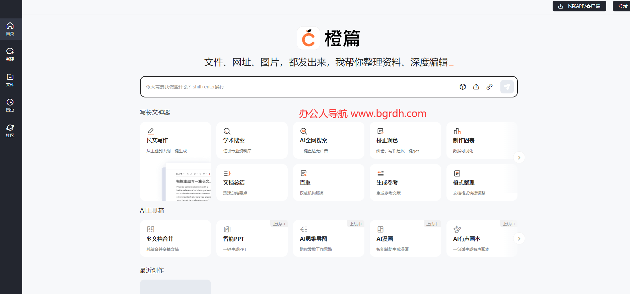Open 文件 files in the sidebar
This screenshot has height=294, width=630.
10,80
